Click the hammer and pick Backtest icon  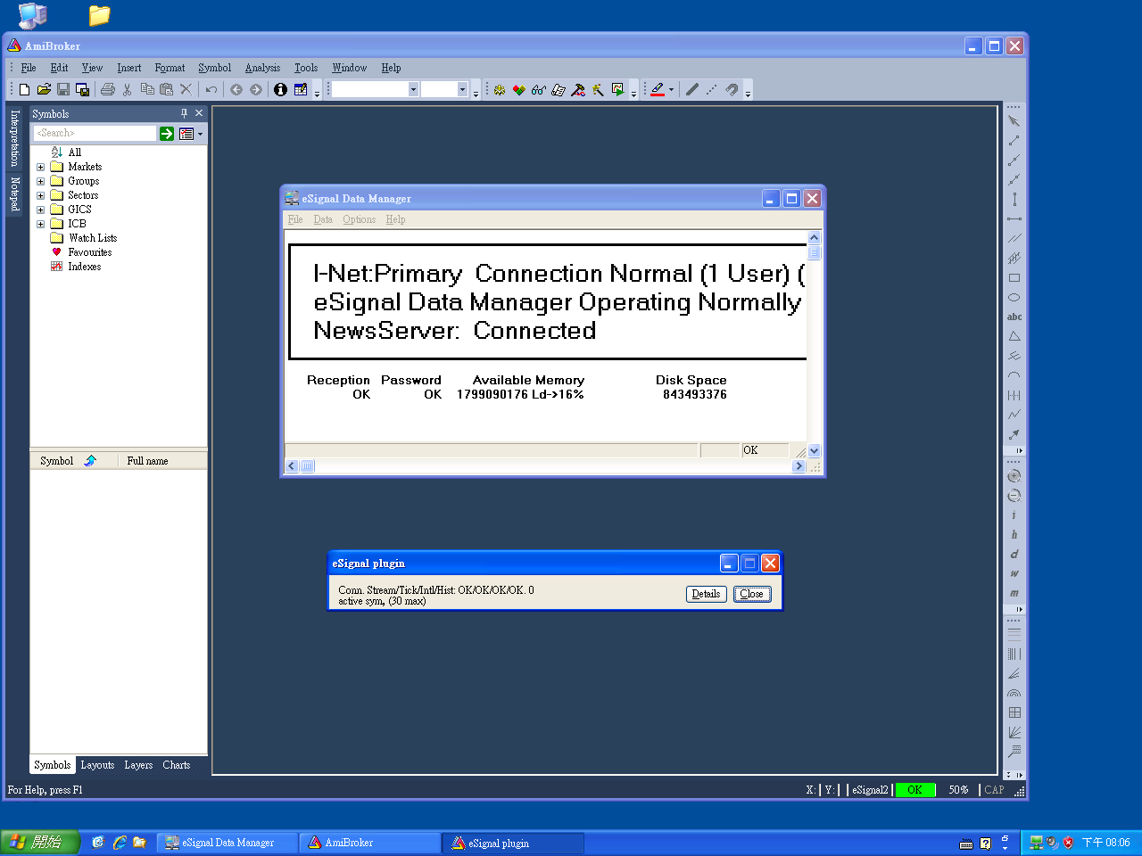tap(578, 89)
